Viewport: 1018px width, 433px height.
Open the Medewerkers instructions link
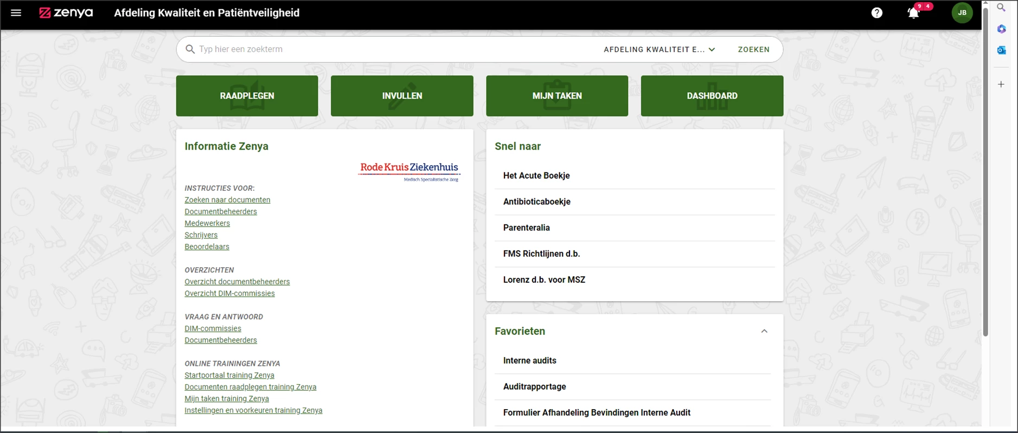point(207,223)
